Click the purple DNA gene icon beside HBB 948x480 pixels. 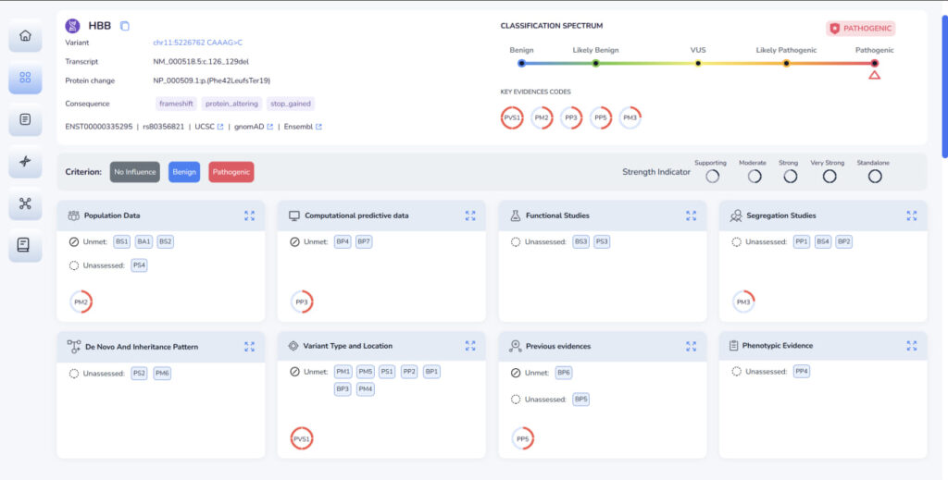[72, 26]
